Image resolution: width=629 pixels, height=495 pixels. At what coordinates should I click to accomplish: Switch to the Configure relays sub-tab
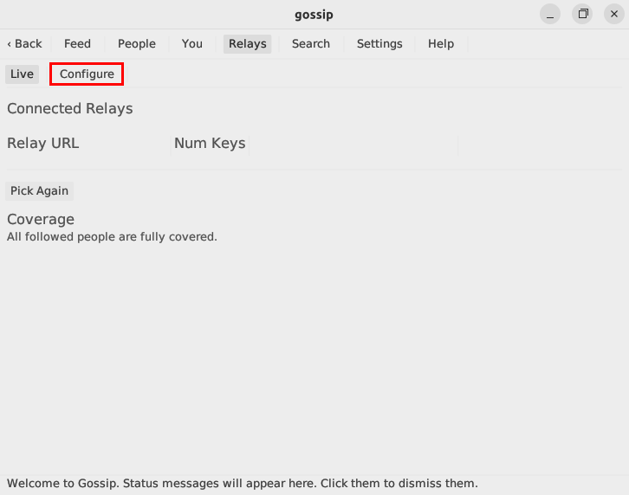[87, 74]
